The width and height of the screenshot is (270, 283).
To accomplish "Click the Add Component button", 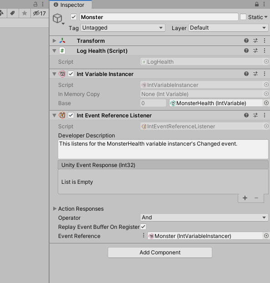I will (160, 253).
